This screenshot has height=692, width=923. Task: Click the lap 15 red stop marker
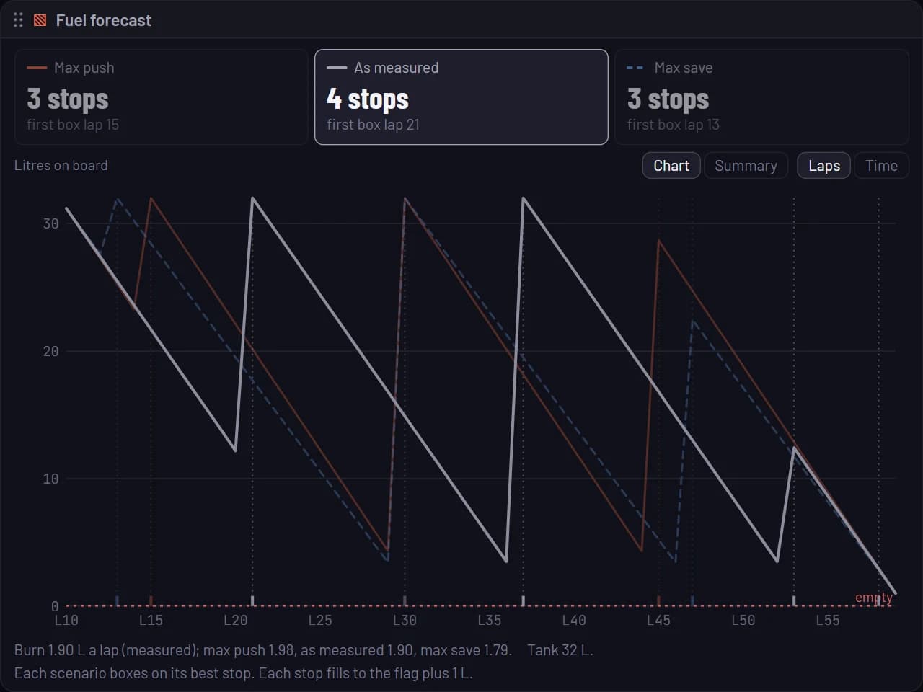coord(151,600)
